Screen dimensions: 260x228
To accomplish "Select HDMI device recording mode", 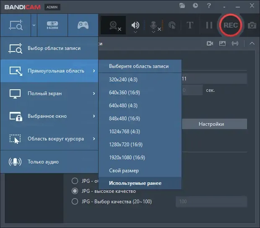I will click(52, 25).
